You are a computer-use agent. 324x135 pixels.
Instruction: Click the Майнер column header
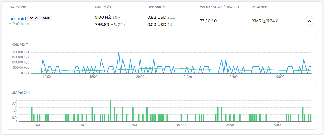(260, 7)
